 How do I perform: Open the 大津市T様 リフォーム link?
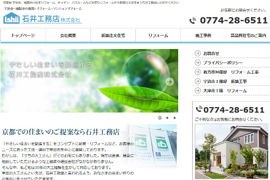tap(225, 90)
